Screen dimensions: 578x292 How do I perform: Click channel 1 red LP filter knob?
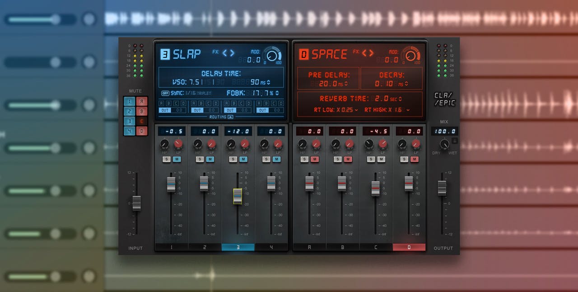(x=178, y=145)
